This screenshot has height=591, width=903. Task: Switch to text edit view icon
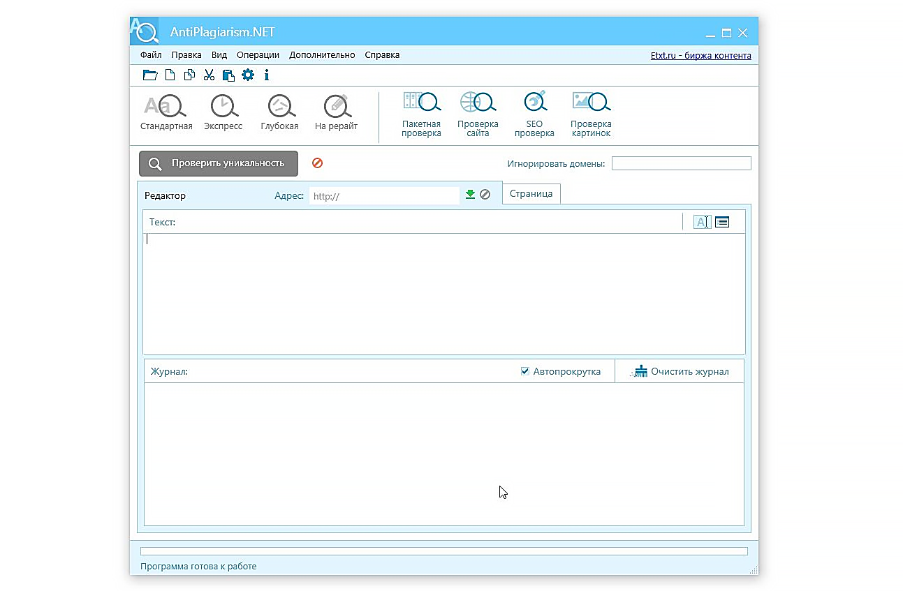click(702, 222)
